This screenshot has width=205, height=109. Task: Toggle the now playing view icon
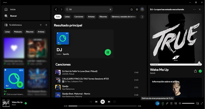(163, 103)
